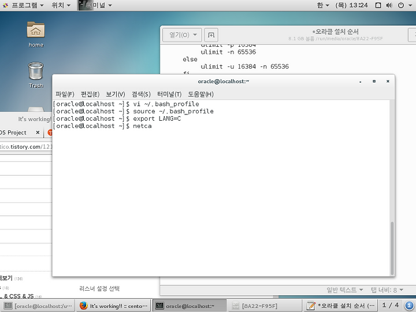Image resolution: width=416 pixels, height=312 pixels.
Task: Click the browser URL field with tistory.com
Action: [26, 147]
